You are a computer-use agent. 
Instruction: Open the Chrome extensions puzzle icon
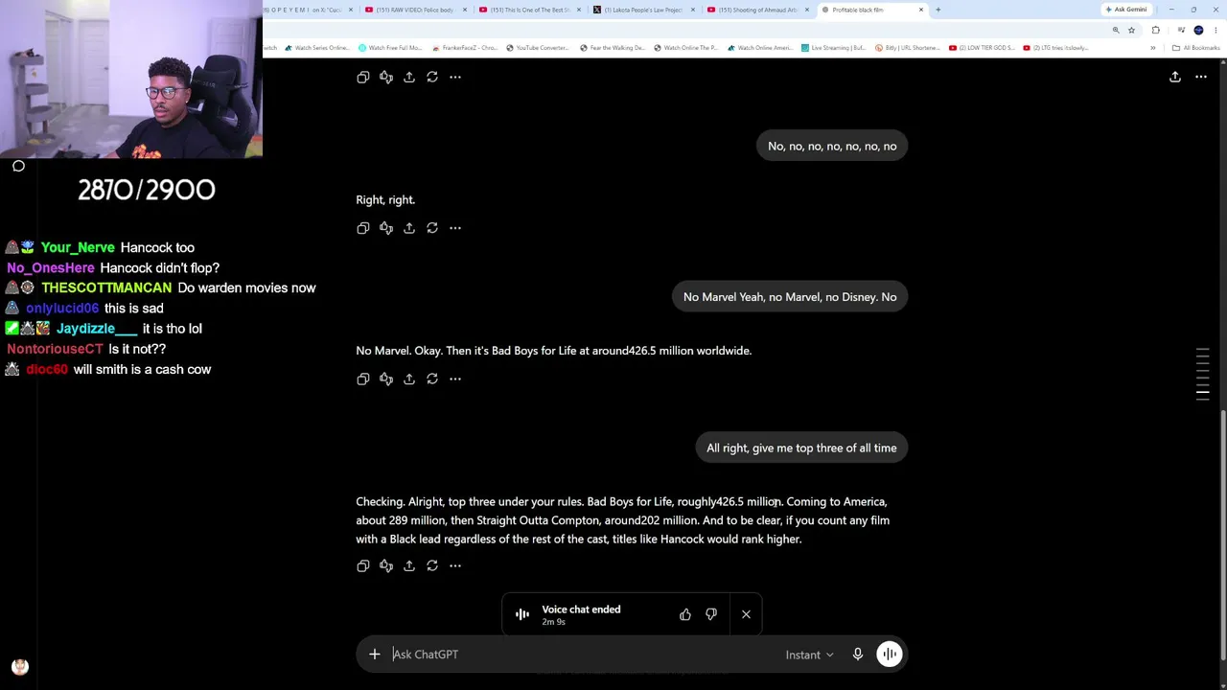[x=1155, y=31]
